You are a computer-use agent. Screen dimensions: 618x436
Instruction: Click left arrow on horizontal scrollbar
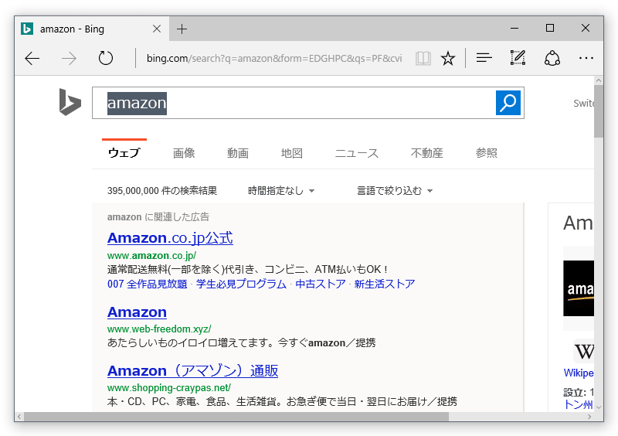tap(19, 417)
